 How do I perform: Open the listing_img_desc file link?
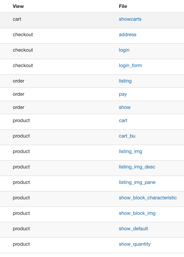pos(137,167)
